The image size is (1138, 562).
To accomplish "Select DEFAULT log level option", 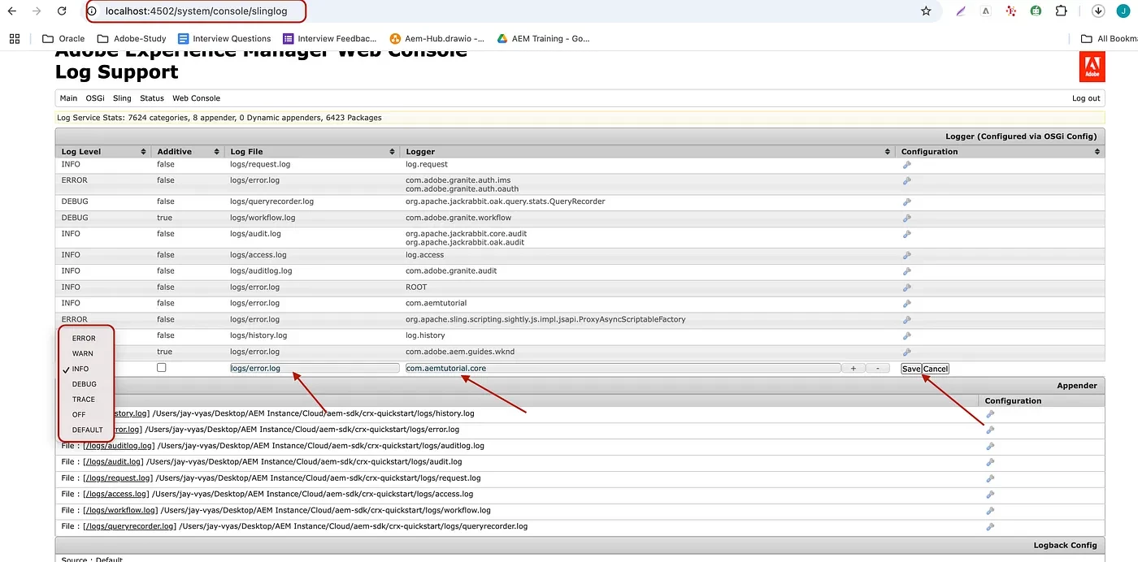I will click(87, 430).
